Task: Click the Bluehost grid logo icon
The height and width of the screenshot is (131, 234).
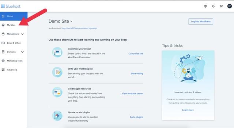Action: 3,6
